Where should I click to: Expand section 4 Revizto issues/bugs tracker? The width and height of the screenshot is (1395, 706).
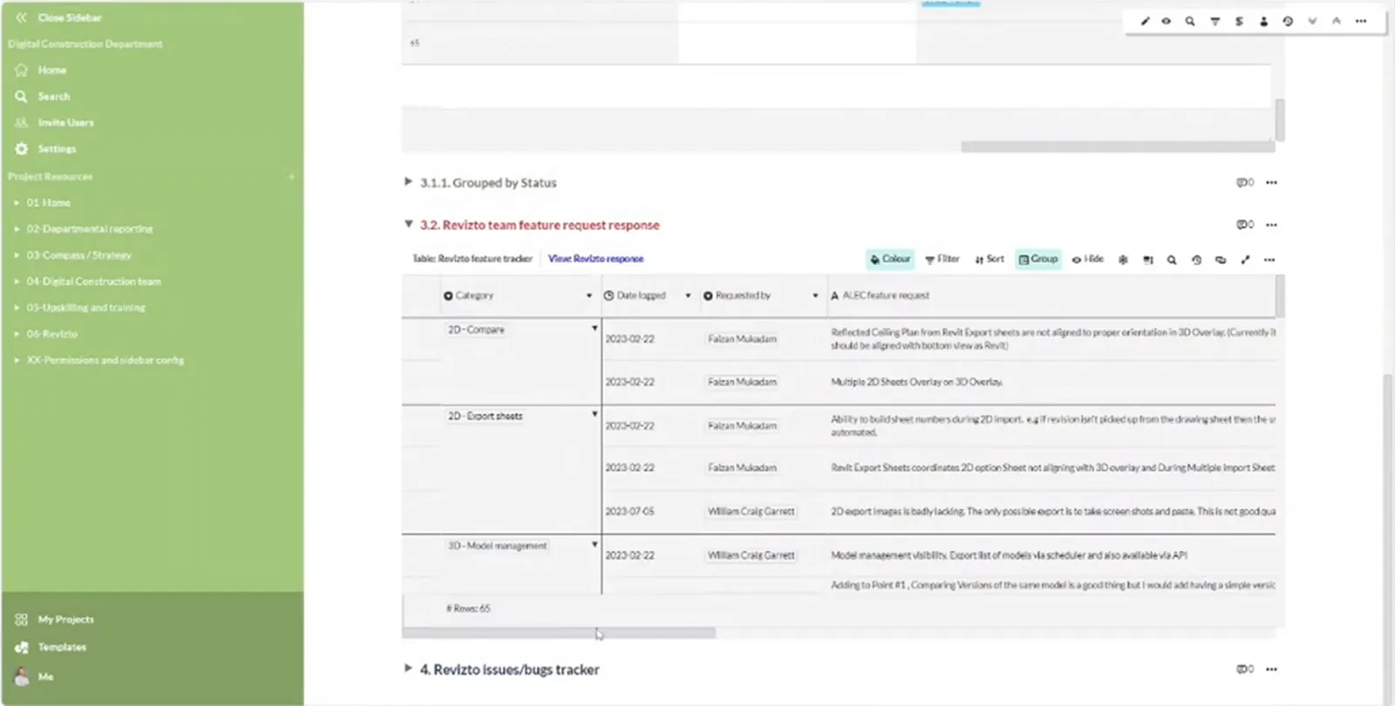coord(407,669)
